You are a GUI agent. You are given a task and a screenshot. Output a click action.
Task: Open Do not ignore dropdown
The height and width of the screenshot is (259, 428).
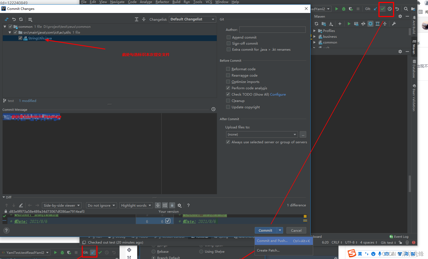101,205
